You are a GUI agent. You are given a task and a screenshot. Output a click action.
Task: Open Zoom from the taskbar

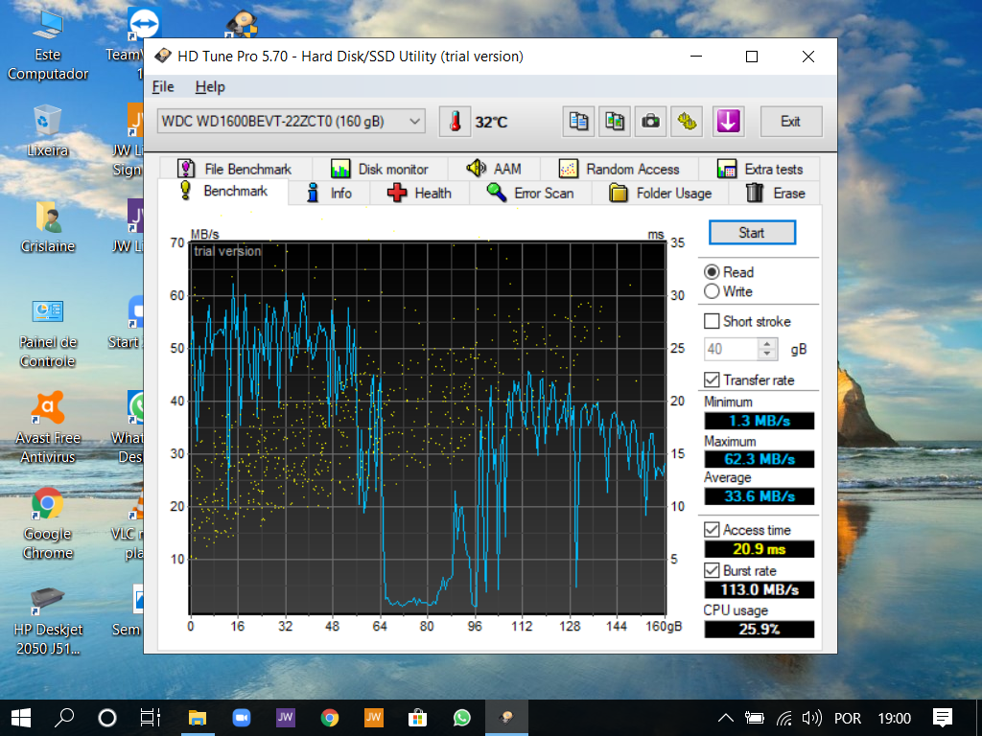tap(241, 718)
